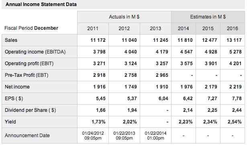Click the Estimates in M $ header
Image resolution: width=247 pixels, height=146 pixels.
tap(208, 17)
